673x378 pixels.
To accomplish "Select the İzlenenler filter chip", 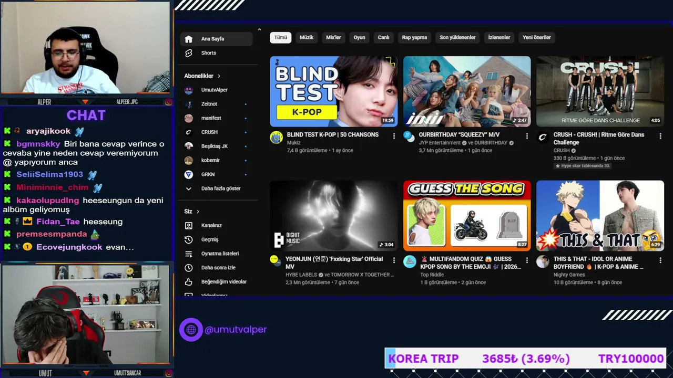I will coord(499,38).
